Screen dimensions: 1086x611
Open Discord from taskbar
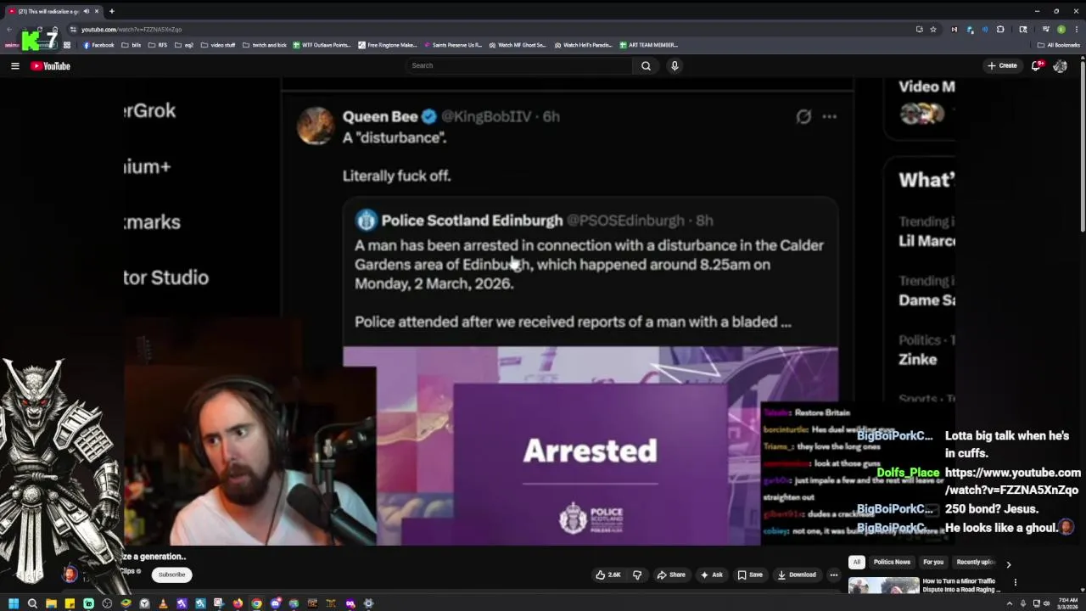[x=276, y=603]
